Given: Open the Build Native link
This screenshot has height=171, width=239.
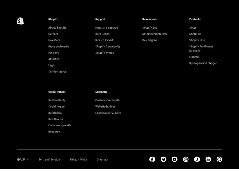Looking at the screenshot, I should point(56,119).
